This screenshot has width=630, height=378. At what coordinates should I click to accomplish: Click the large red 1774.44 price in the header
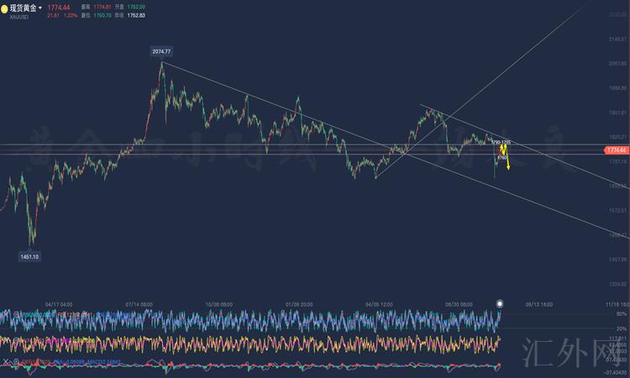(59, 8)
